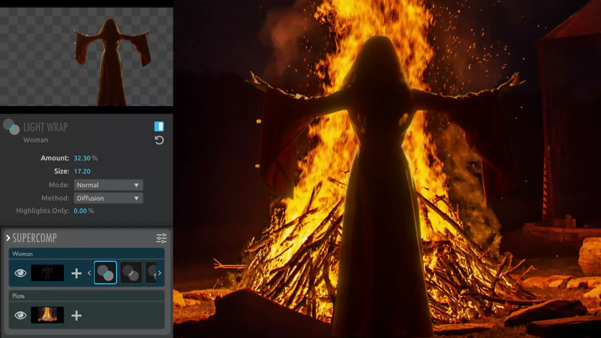This screenshot has width=601, height=338.
Task: Click the SUPERCOMP panel title
Action: pyautogui.click(x=35, y=238)
